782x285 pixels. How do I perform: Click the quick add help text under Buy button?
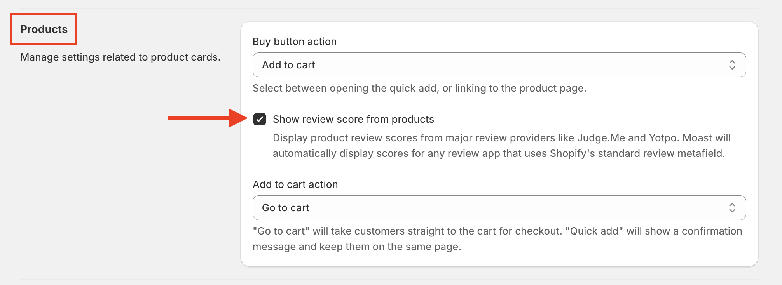pyautogui.click(x=419, y=88)
